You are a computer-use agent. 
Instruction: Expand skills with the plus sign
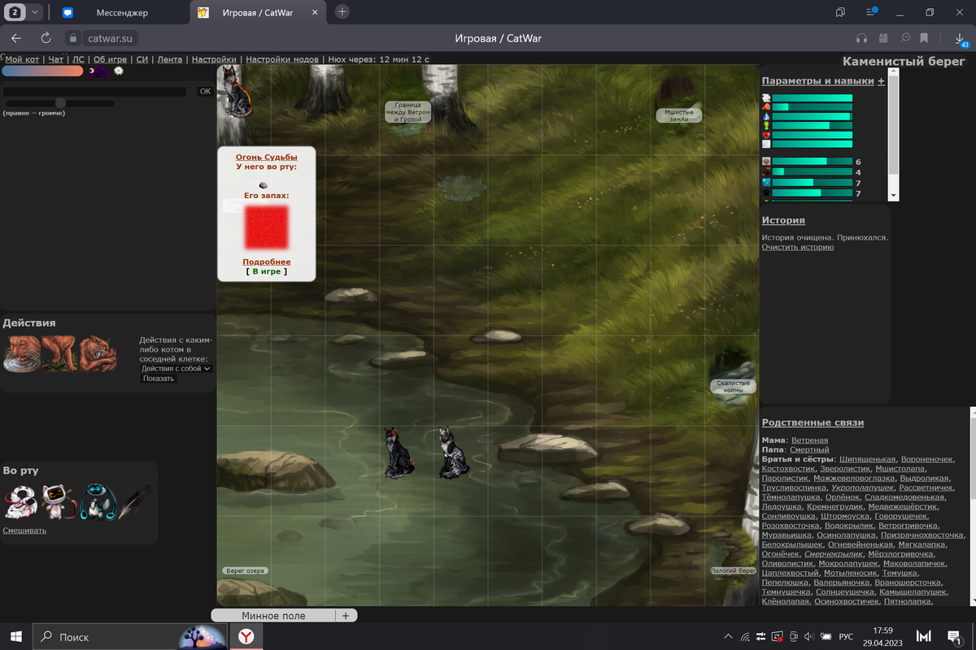pos(881,80)
